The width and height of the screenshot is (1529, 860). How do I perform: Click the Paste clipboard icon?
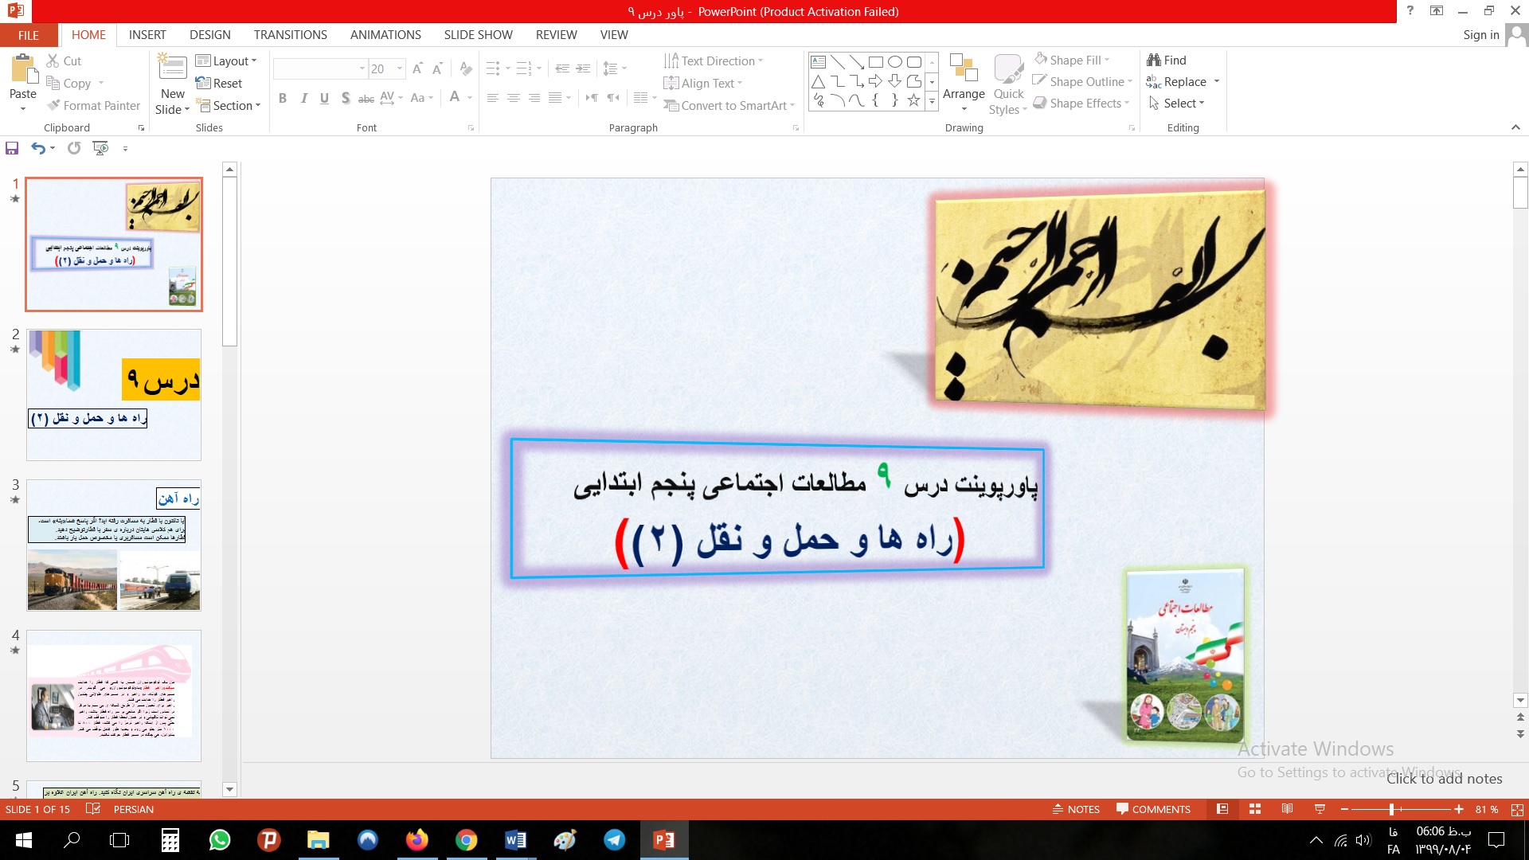click(23, 70)
